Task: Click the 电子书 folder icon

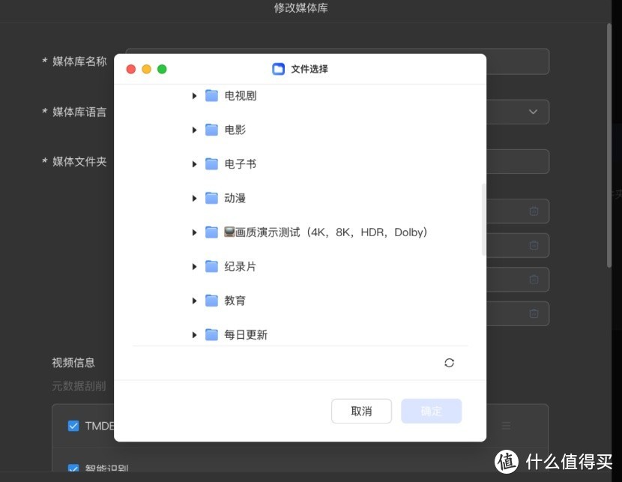Action: (211, 163)
